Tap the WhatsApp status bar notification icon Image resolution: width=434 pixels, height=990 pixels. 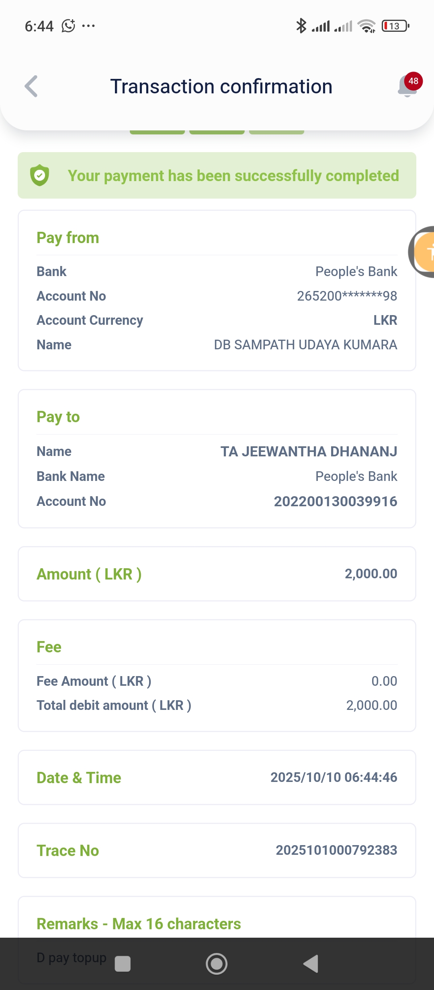pyautogui.click(x=68, y=26)
